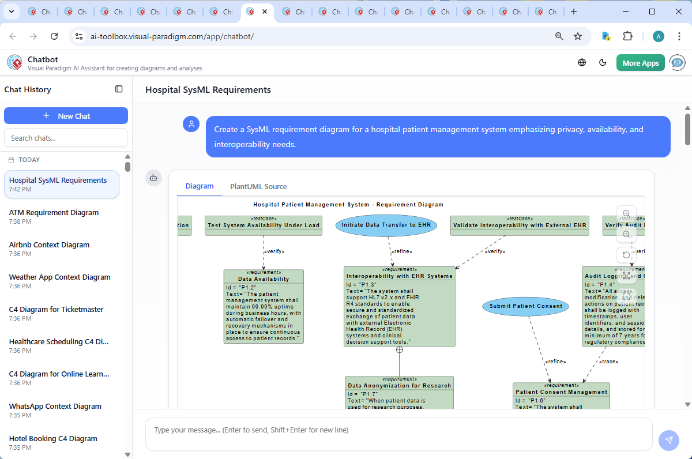Click the export icon beside the diagram card
692x459 pixels.
[153, 178]
